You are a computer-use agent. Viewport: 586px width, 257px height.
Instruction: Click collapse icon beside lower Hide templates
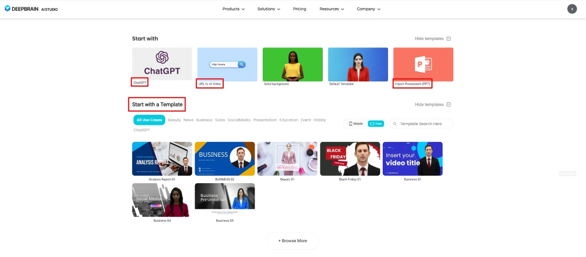pos(449,105)
